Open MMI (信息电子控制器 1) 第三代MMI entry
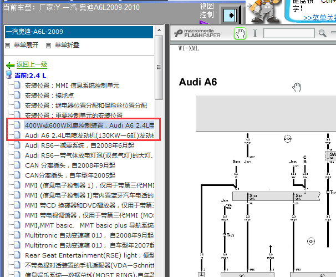 (x=90, y=185)
